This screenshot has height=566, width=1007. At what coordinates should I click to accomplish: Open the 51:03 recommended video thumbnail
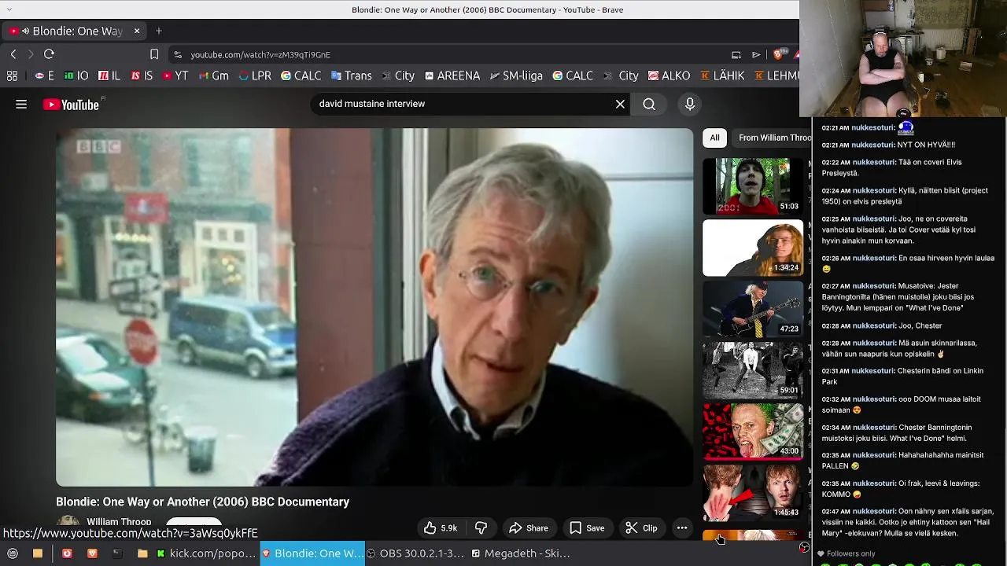pyautogui.click(x=753, y=186)
